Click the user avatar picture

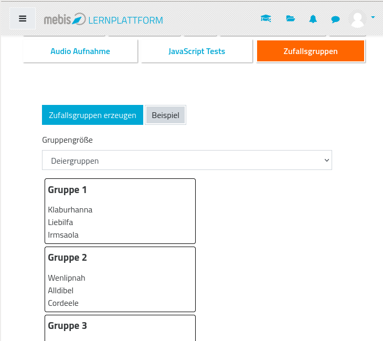[x=357, y=19]
